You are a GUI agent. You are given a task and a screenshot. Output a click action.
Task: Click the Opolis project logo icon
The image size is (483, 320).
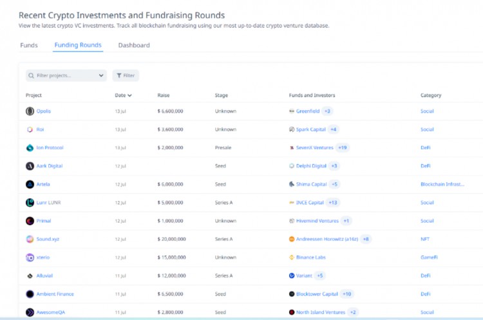30,111
